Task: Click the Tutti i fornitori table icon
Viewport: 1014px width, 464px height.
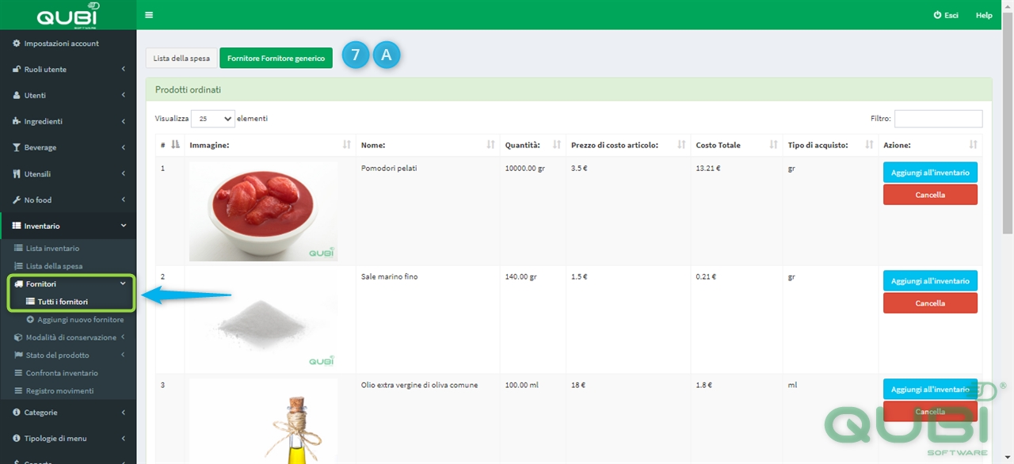Action: click(x=30, y=302)
